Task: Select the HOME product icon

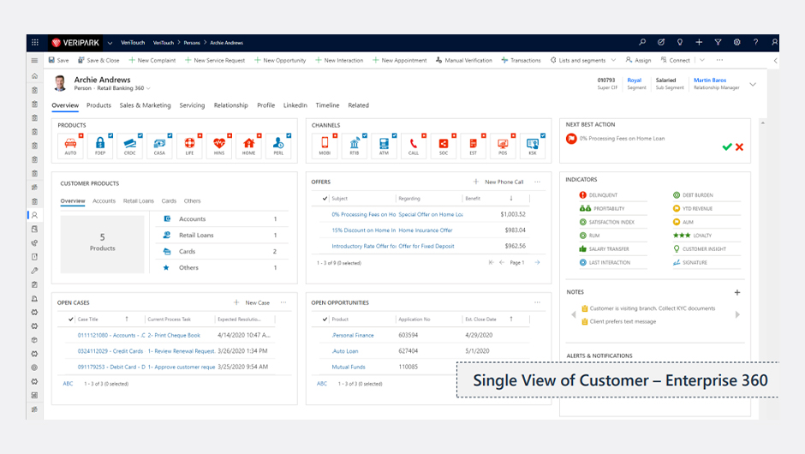Action: (249, 146)
